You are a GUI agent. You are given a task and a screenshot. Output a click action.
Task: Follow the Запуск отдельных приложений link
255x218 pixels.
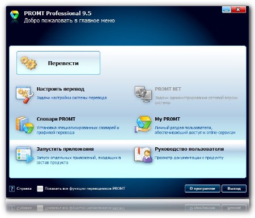(79, 160)
